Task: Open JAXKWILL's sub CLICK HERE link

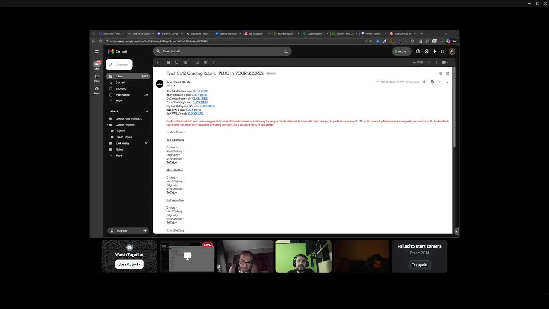Action: pos(196,114)
